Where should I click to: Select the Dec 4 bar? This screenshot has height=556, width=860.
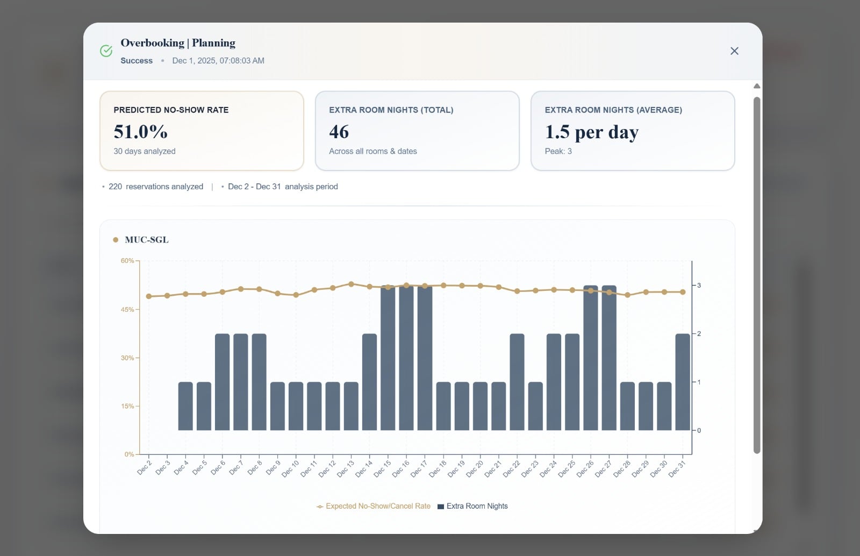point(185,406)
